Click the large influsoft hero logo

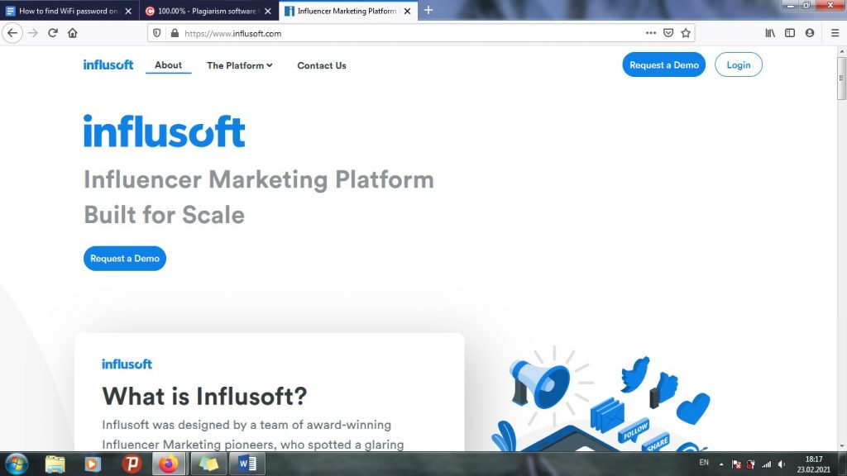(165, 131)
